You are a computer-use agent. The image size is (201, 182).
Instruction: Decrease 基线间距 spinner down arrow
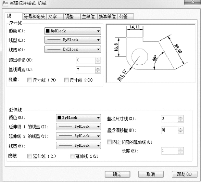[98, 71]
